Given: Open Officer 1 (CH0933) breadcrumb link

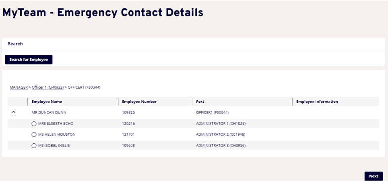Looking at the screenshot, I should (47, 87).
